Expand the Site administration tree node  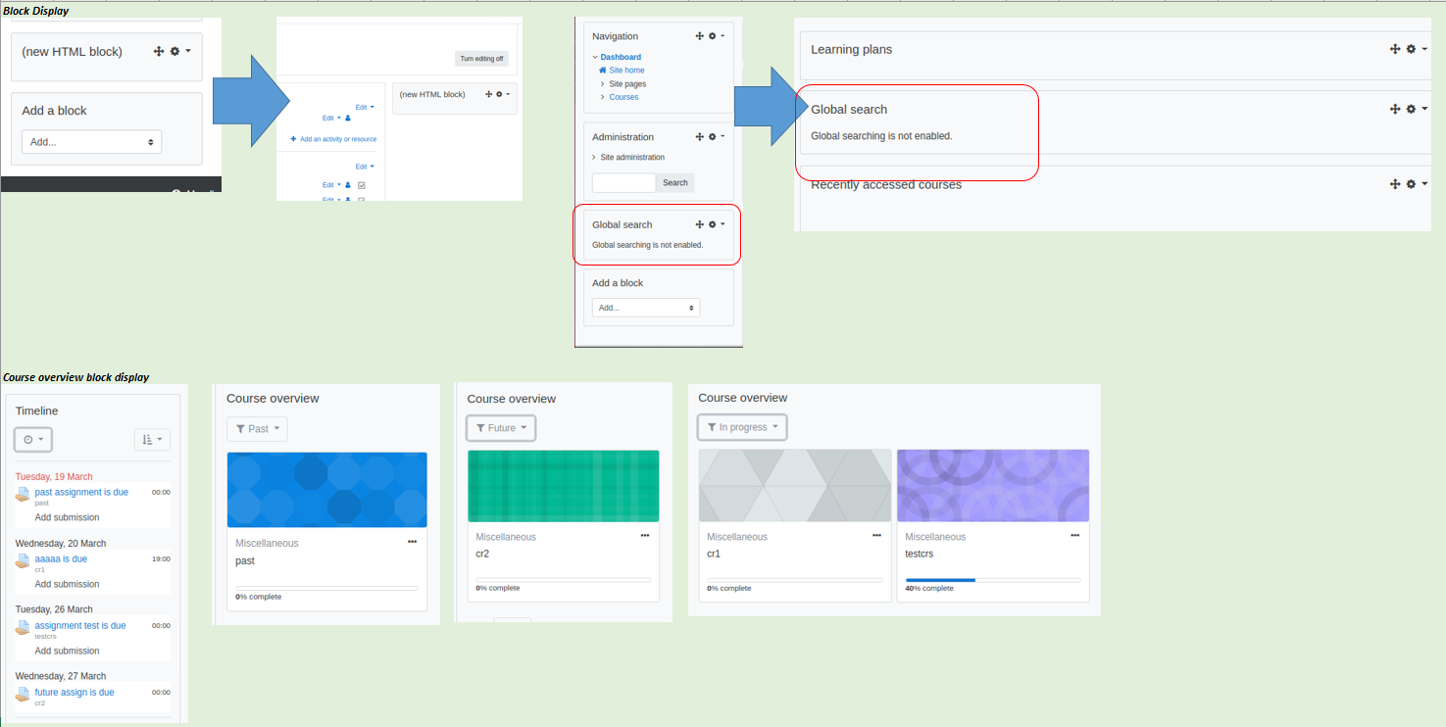595,158
